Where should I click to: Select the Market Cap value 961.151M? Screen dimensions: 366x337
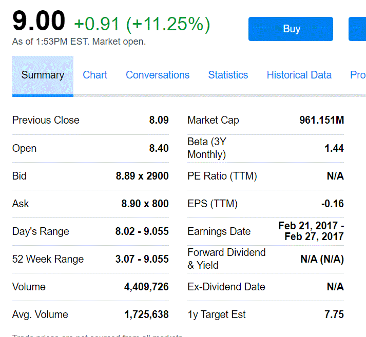click(x=321, y=121)
